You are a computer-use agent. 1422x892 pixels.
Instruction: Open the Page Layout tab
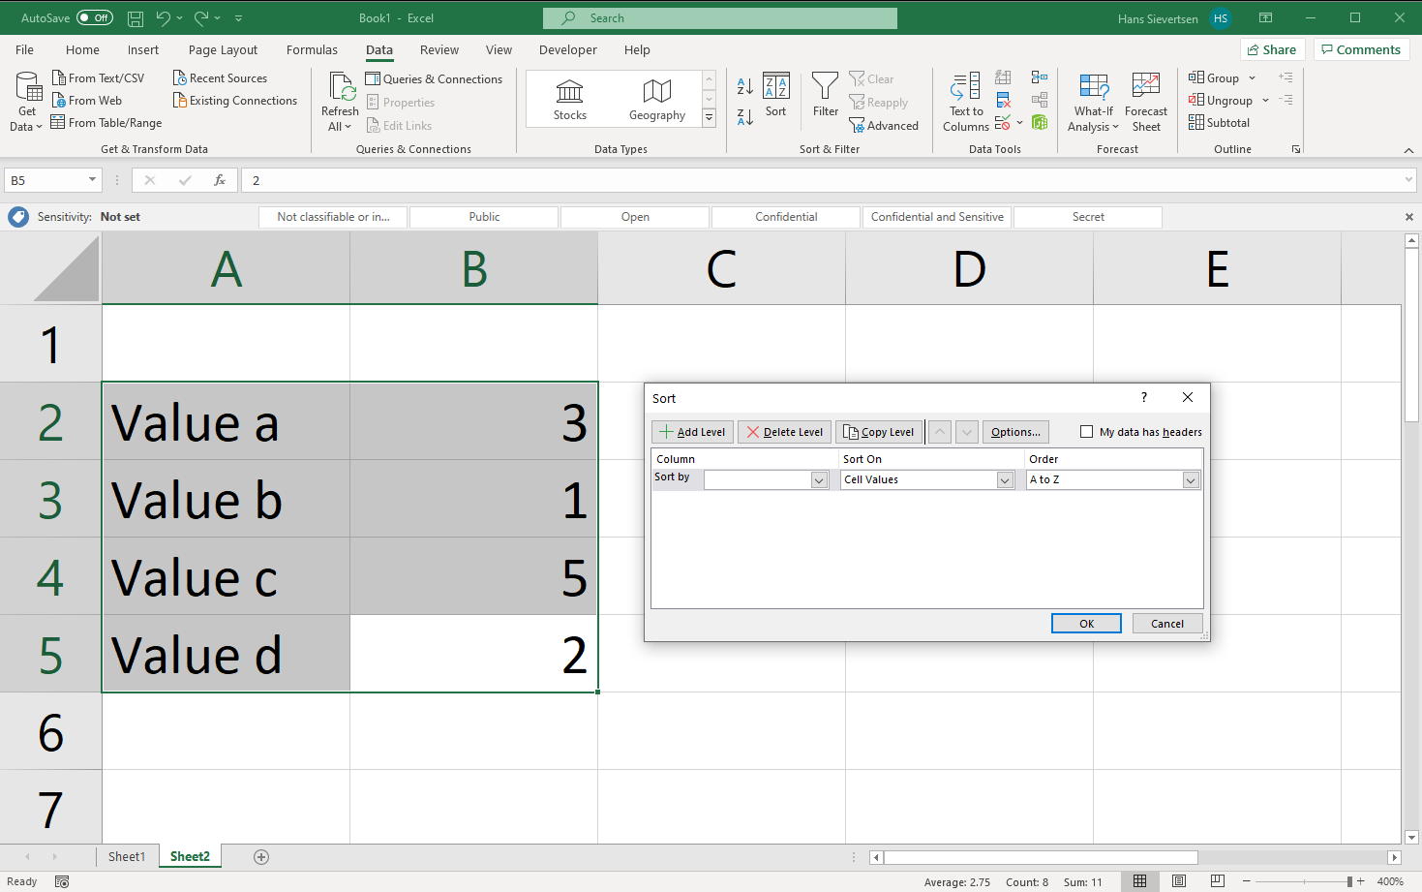pyautogui.click(x=223, y=49)
